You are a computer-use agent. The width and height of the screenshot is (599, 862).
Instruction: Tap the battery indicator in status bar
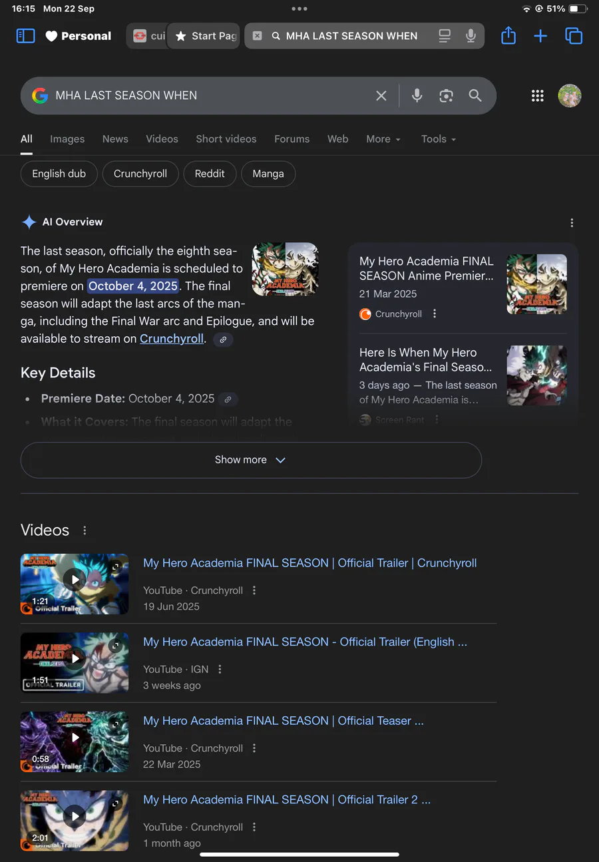pos(578,9)
